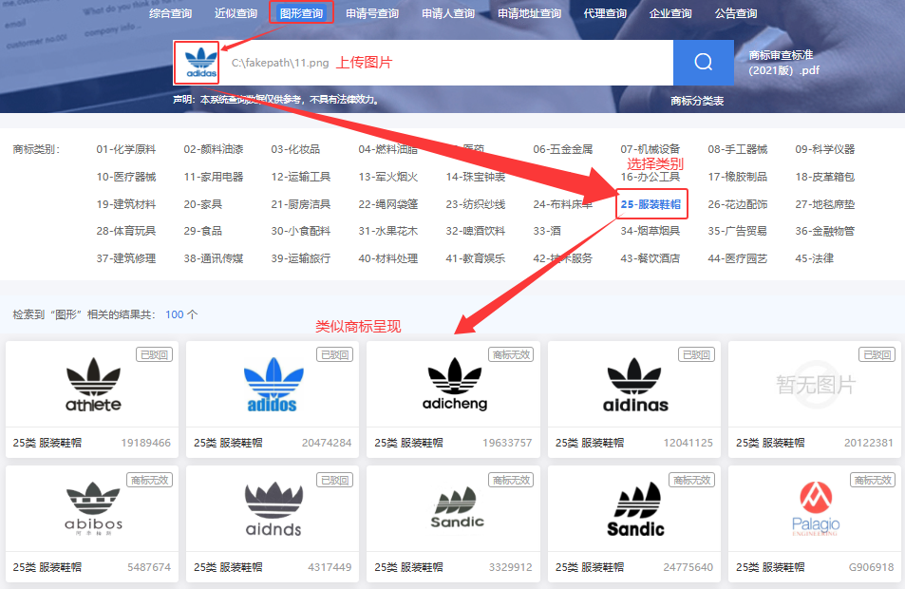Select category 30-小食配料
The width and height of the screenshot is (905, 589).
(300, 231)
